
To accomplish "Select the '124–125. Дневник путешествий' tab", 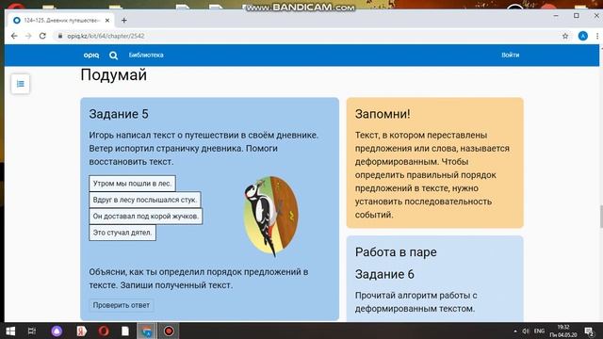I will (60, 21).
